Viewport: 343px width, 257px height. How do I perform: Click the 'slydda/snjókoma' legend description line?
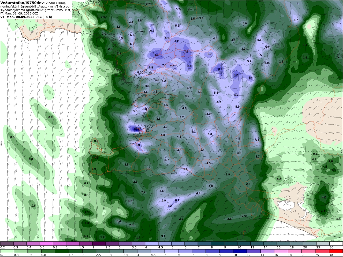click(36, 10)
